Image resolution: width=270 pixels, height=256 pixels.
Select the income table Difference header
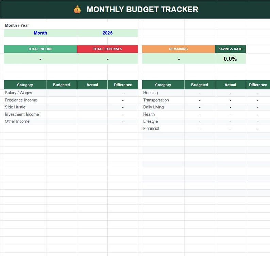point(123,85)
